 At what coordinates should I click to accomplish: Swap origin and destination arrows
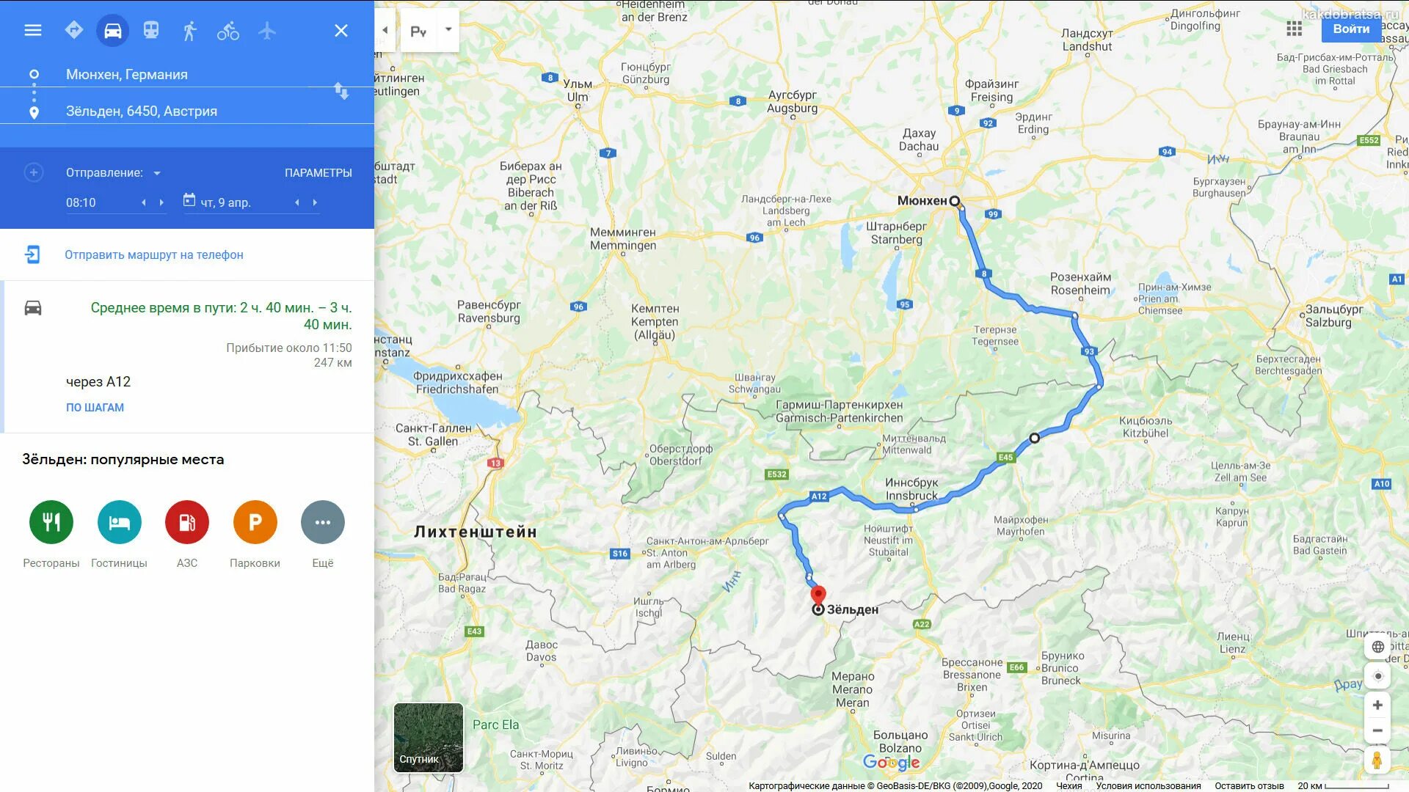point(341,92)
